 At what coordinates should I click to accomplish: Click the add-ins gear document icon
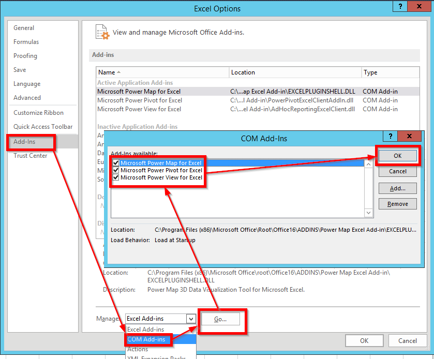102,32
